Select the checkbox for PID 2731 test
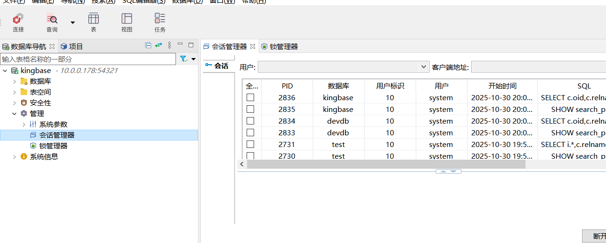The height and width of the screenshot is (243, 606). [250, 144]
